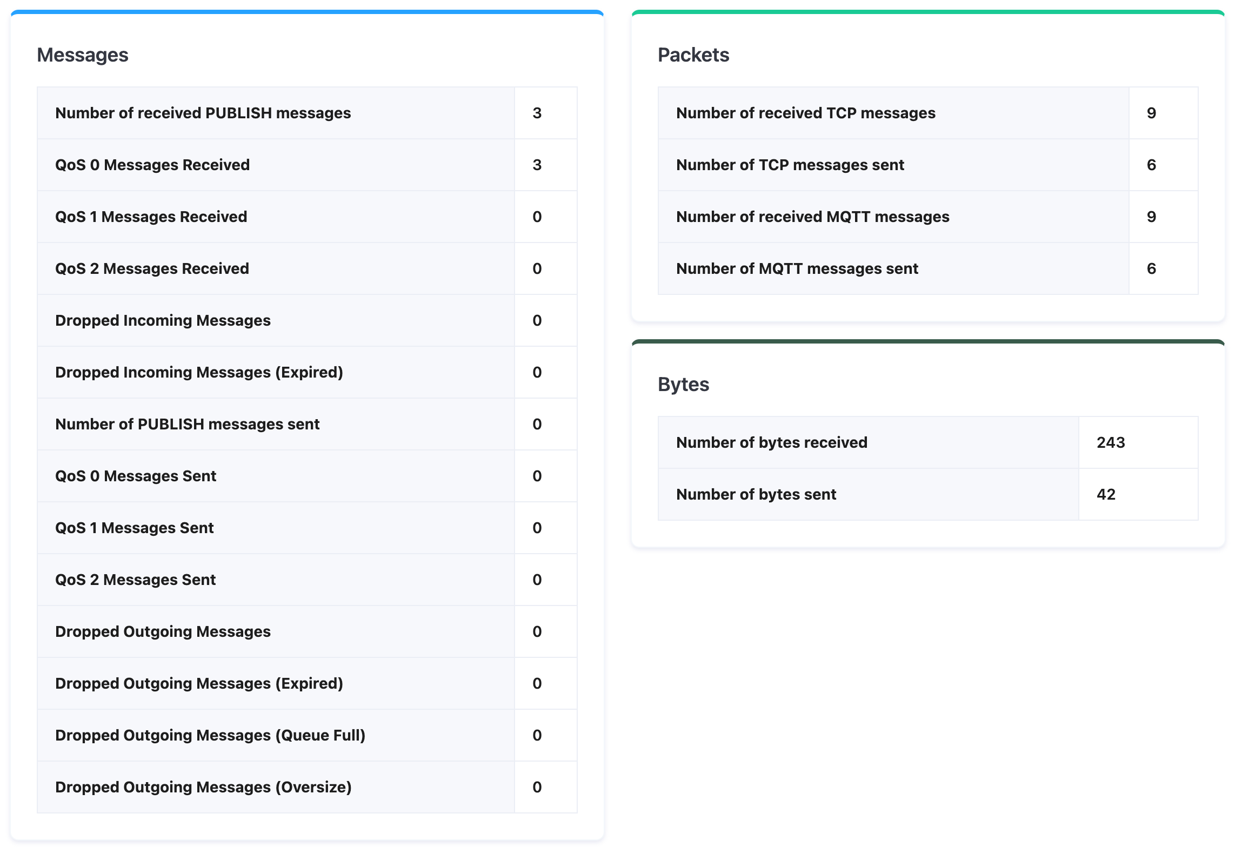The image size is (1242, 861).
Task: Click the 'QoS 1 Messages Received' label
Action: pyautogui.click(x=151, y=217)
